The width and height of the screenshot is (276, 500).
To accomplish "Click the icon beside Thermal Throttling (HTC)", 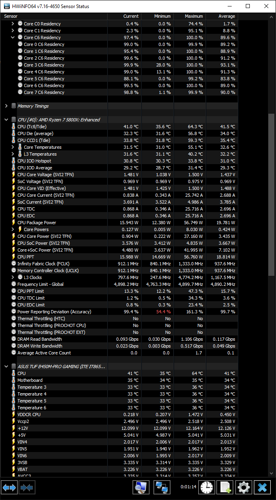I will pos(14,319).
